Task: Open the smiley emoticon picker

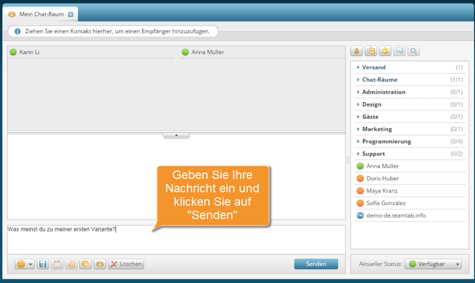Action: [x=21, y=264]
